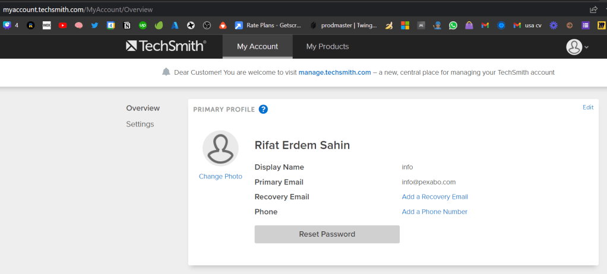Click the PRIMARY PROFILE heading

coord(224,109)
